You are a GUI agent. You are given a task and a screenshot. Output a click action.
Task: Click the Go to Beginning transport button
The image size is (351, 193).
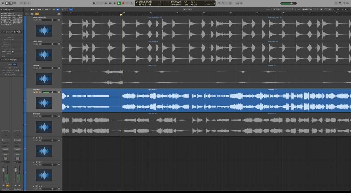[x=94, y=3]
